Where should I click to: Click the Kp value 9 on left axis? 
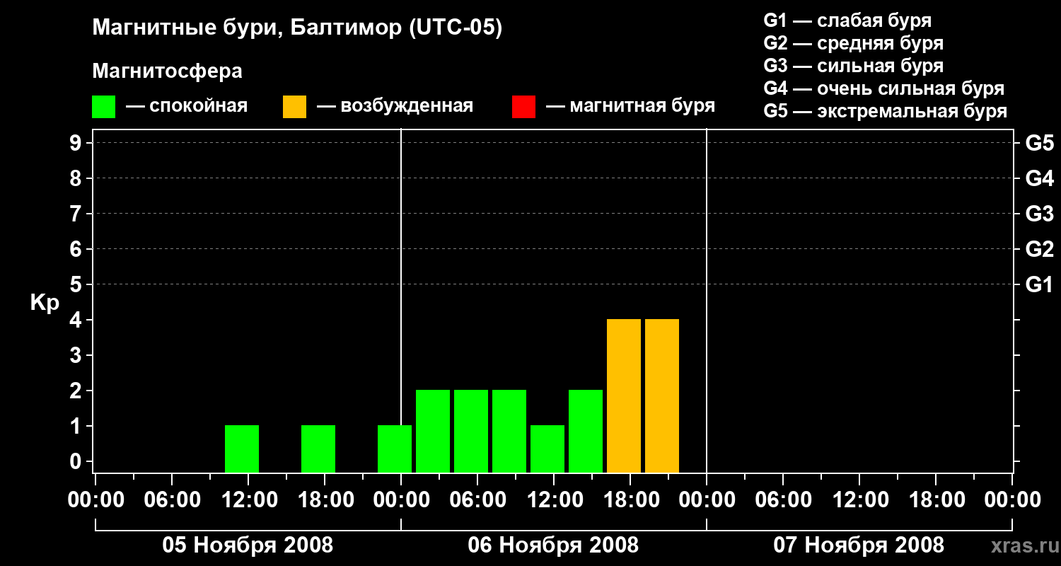click(x=77, y=143)
